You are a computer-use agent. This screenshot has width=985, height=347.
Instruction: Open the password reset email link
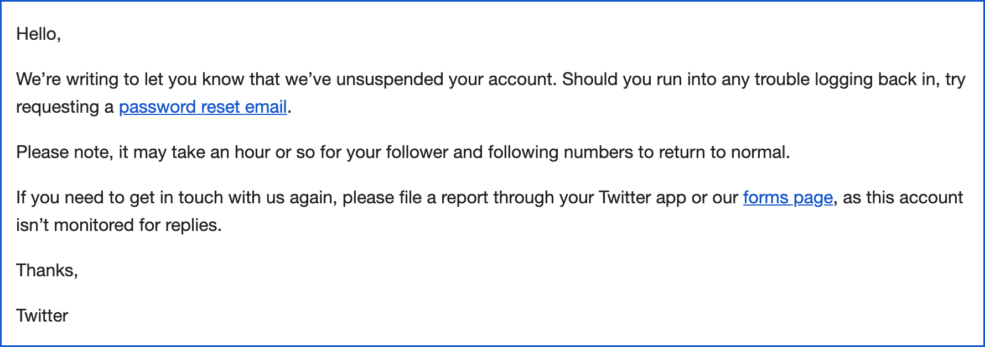coord(203,107)
